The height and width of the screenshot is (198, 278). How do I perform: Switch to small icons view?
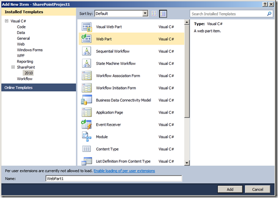tap(154, 14)
